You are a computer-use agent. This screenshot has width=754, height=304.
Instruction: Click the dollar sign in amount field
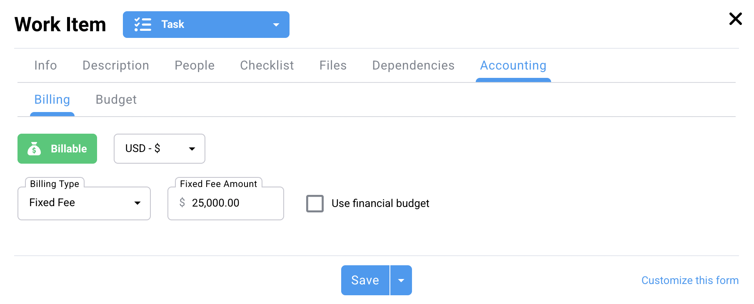coord(182,203)
